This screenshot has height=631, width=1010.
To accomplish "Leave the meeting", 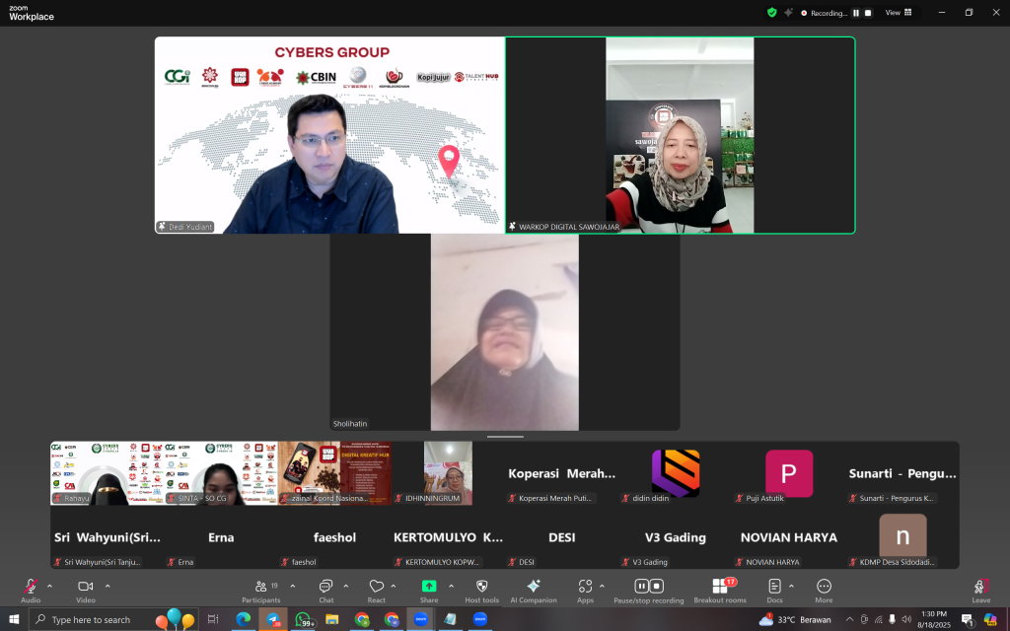I will click(980, 588).
